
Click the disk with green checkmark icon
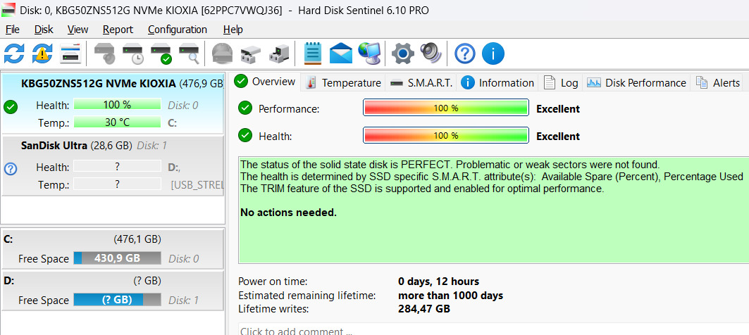tap(161, 53)
